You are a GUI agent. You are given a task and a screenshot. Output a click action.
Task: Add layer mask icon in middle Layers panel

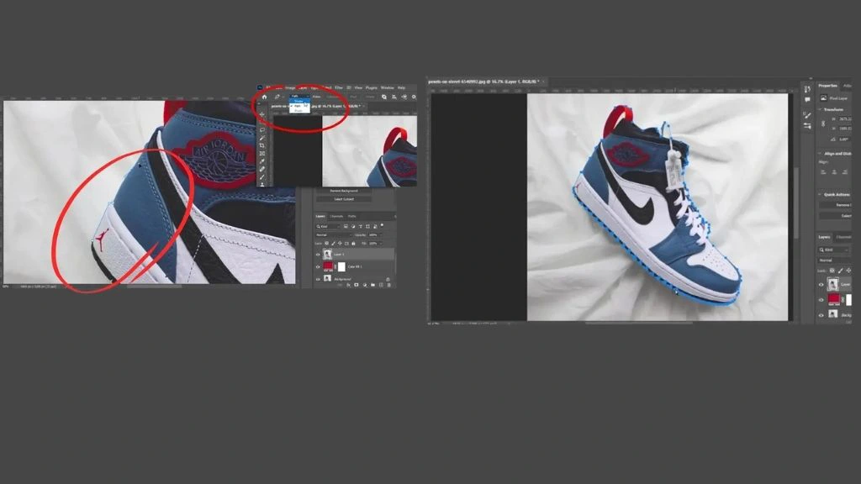click(357, 285)
